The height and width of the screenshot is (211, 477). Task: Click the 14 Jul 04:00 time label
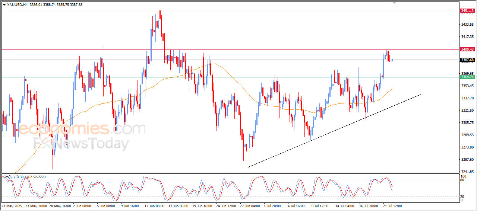click(345, 206)
